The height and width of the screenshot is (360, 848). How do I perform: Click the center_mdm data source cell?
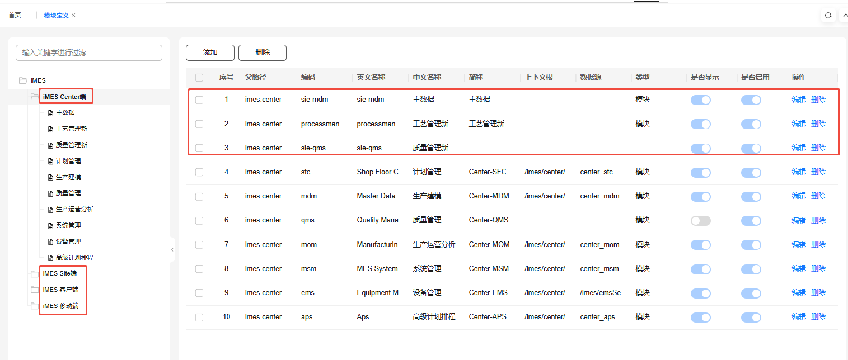click(x=600, y=196)
